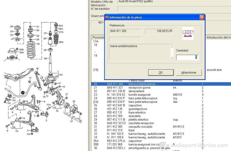Select row 31 casquillo roscado
Image resolution: width=231 pixels, height=151 pixels.
(161, 126)
